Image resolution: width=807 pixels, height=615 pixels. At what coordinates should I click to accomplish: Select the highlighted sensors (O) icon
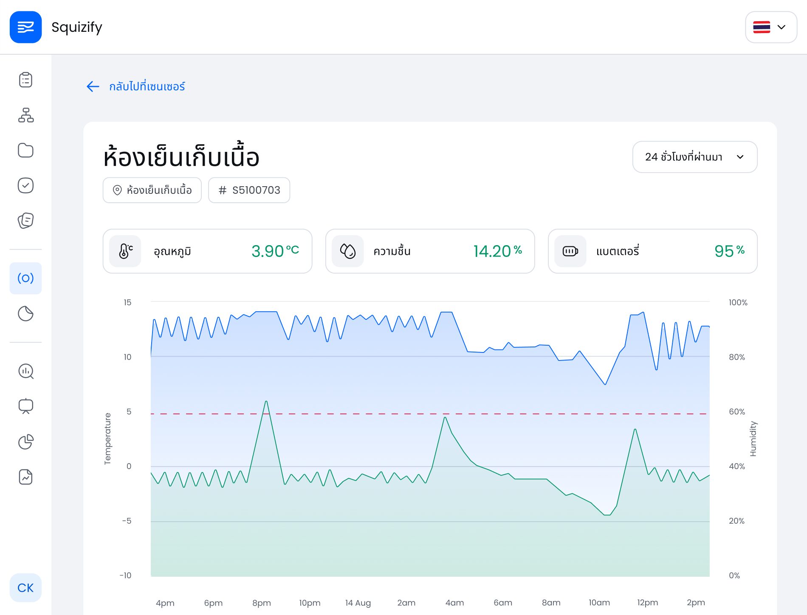coord(25,278)
